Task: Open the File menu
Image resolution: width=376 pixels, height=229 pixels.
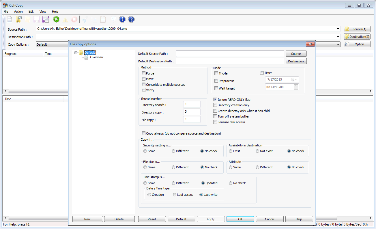Action: click(x=6, y=12)
